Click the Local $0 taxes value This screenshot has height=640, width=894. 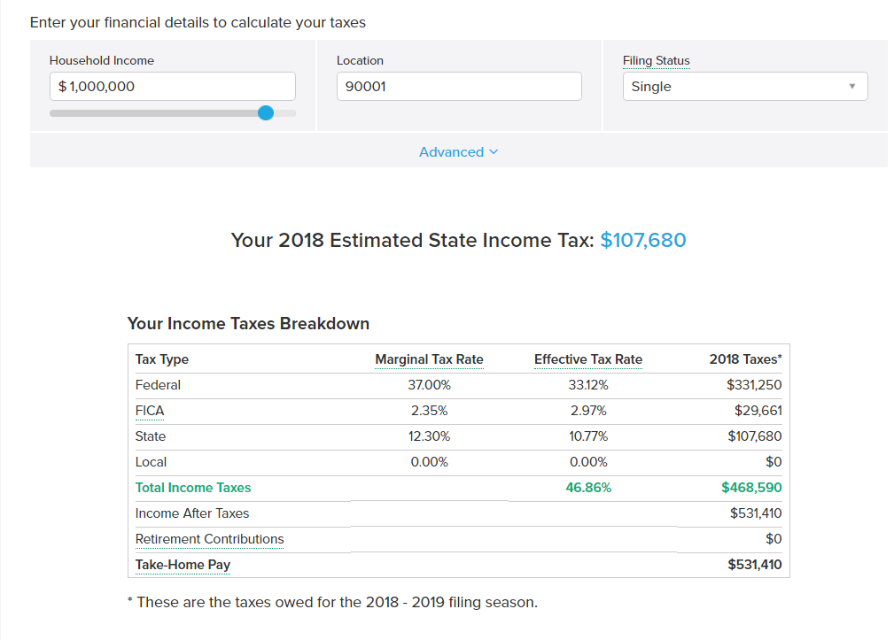pyautogui.click(x=774, y=462)
